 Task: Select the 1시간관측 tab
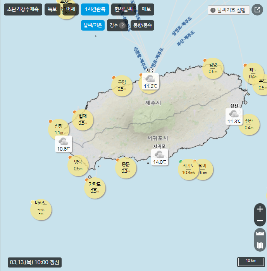95,9
